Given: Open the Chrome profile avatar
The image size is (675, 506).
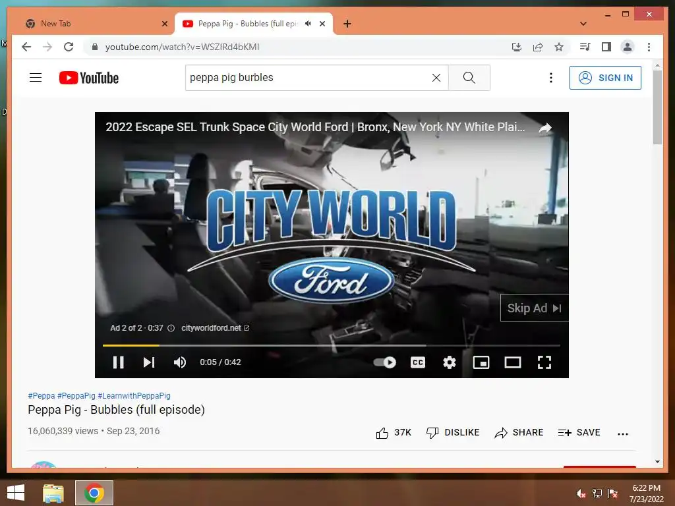Looking at the screenshot, I should pos(628,47).
